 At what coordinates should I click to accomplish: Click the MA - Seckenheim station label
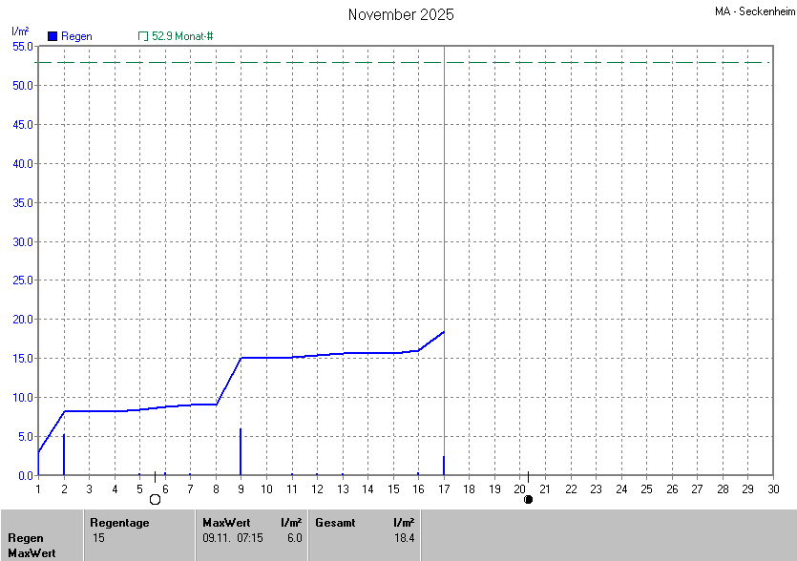pos(753,11)
